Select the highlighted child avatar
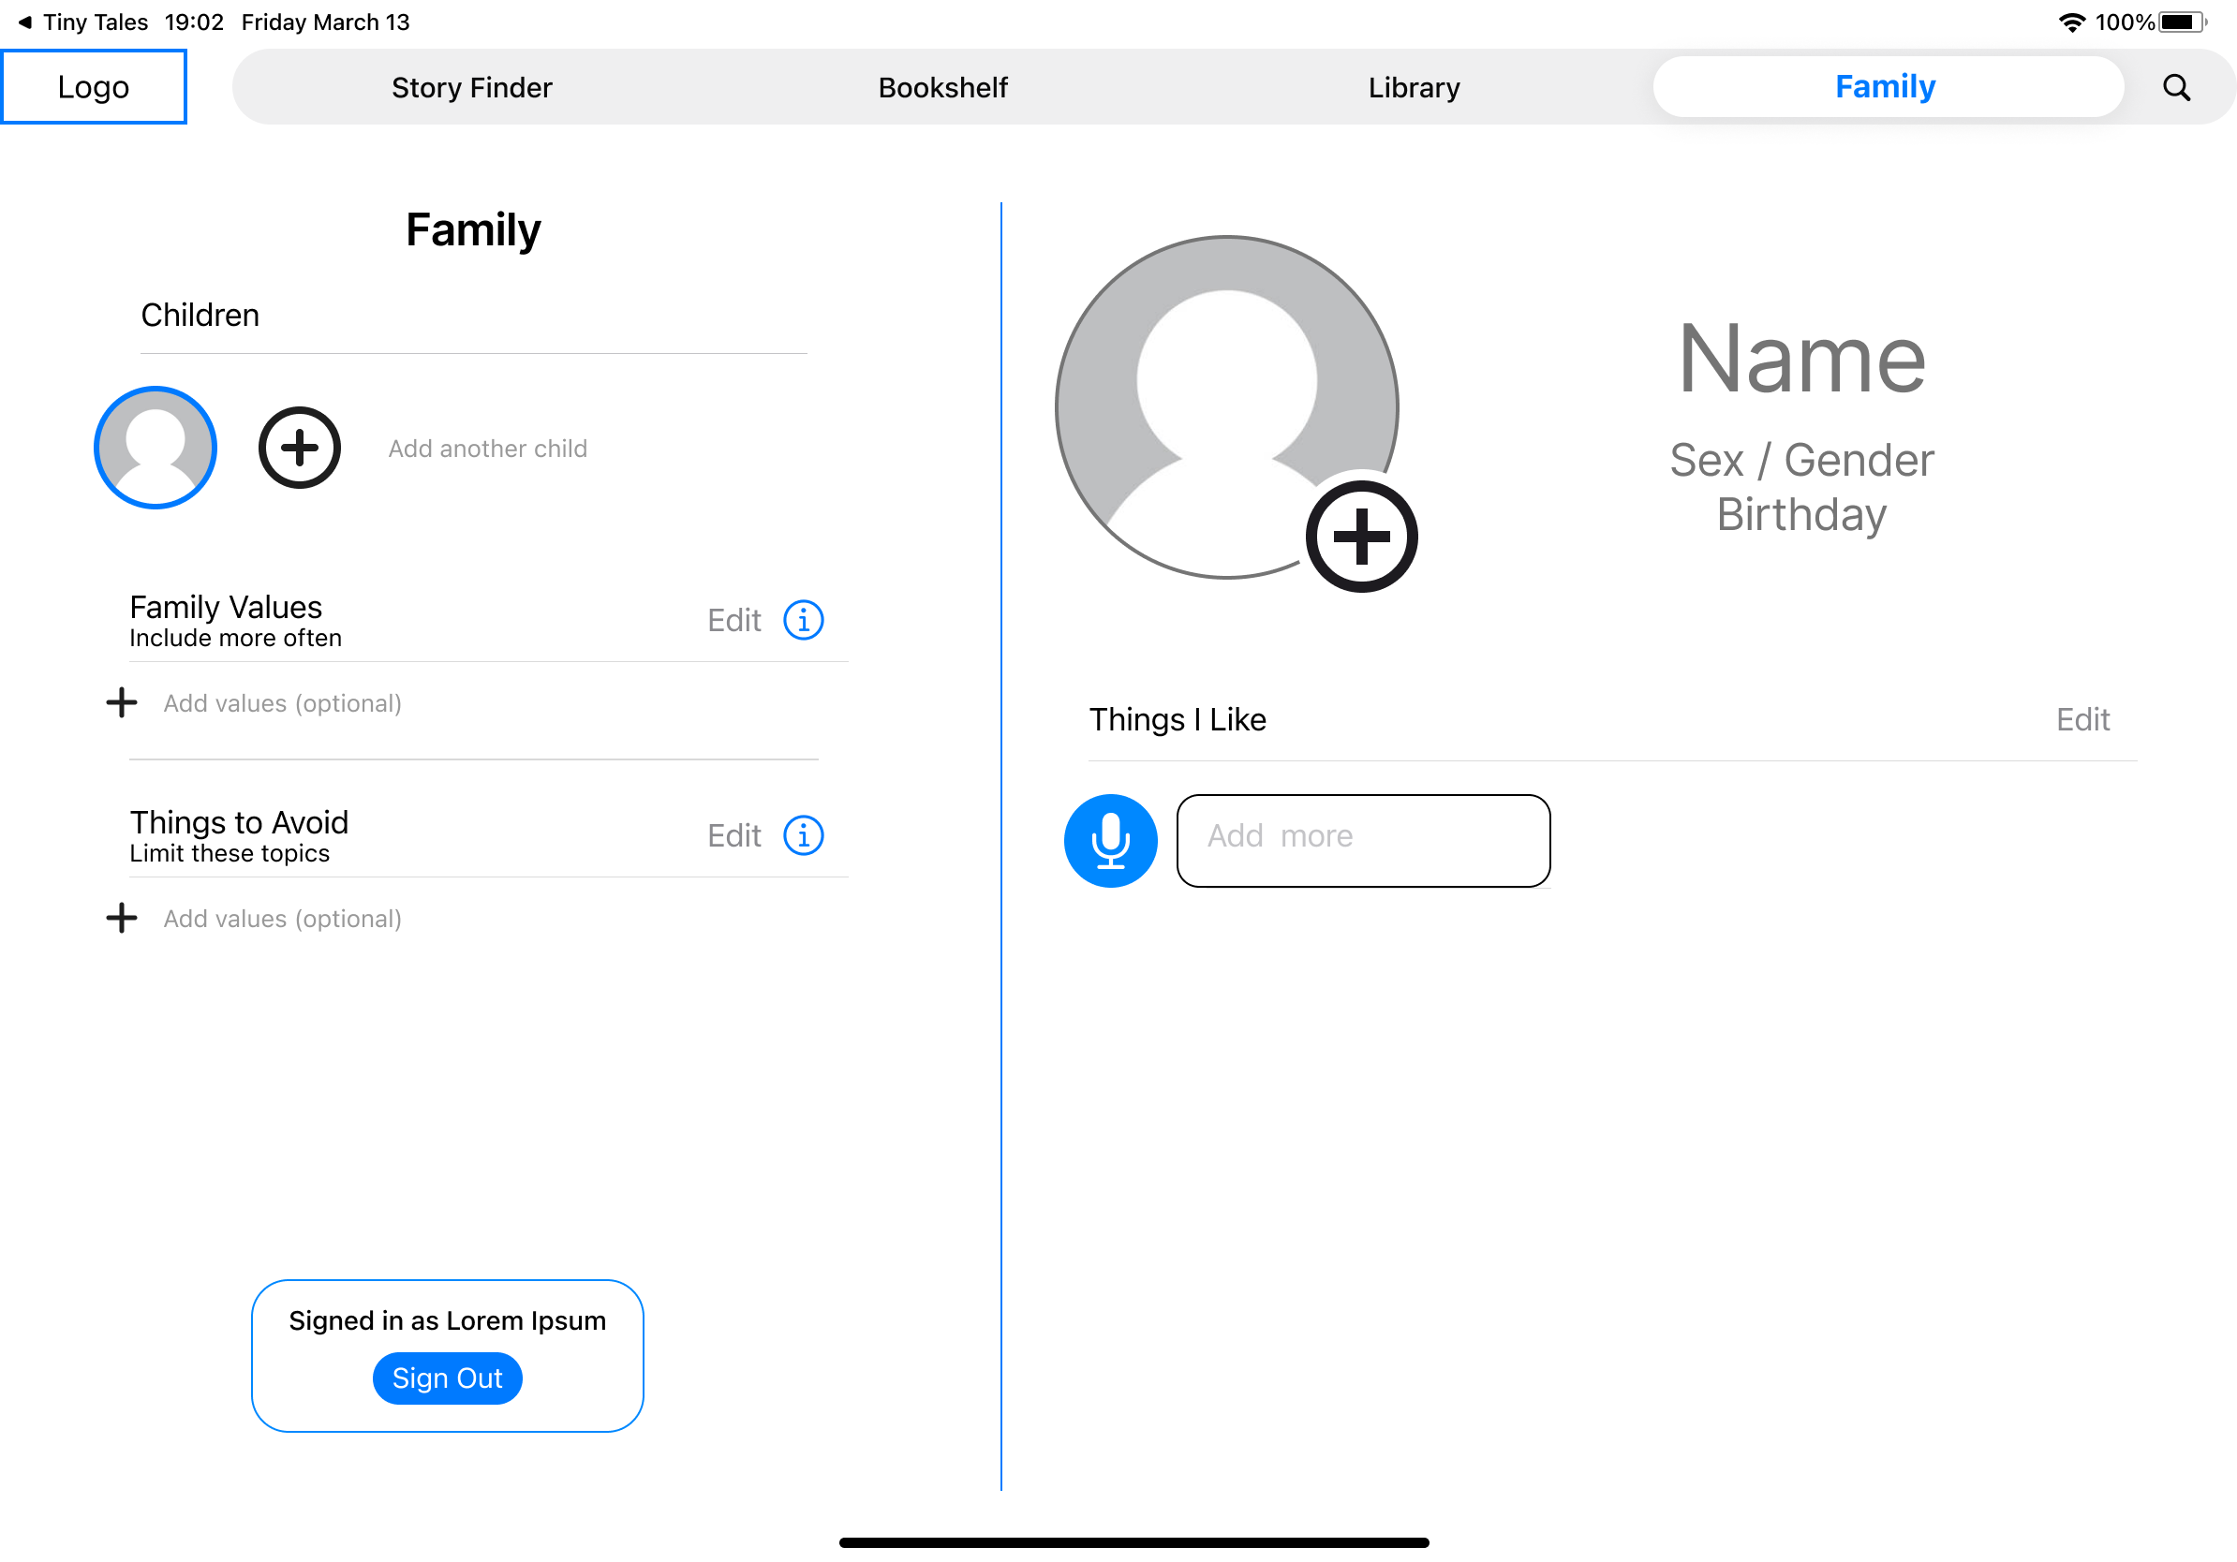The width and height of the screenshot is (2237, 1562). [x=154, y=448]
